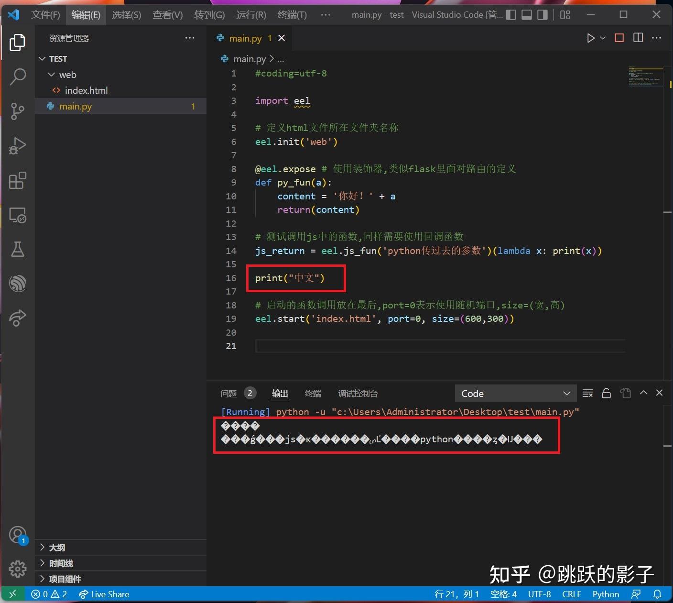Toggle output scroll lock icon
This screenshot has width=673, height=603.
pyautogui.click(x=606, y=394)
